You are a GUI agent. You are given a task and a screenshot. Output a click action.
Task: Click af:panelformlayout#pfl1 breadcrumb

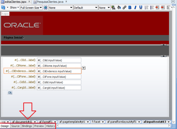tap(122, 122)
